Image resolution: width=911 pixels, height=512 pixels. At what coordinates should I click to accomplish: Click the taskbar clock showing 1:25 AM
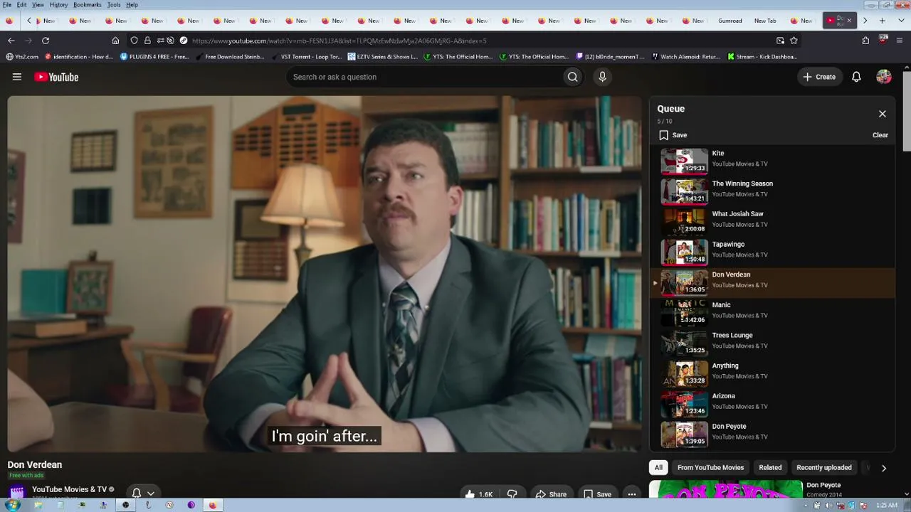tap(887, 505)
